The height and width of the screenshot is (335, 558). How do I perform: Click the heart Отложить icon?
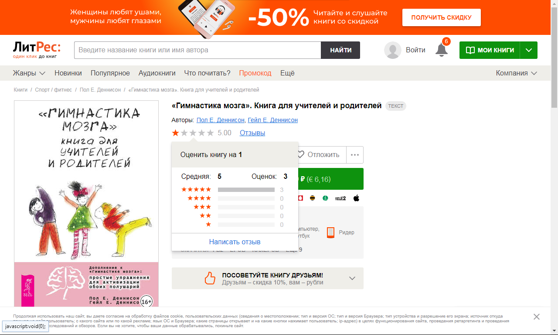point(300,154)
